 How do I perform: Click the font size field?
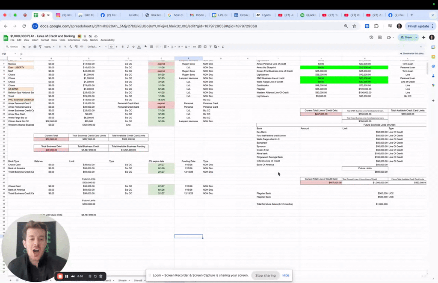111,47
